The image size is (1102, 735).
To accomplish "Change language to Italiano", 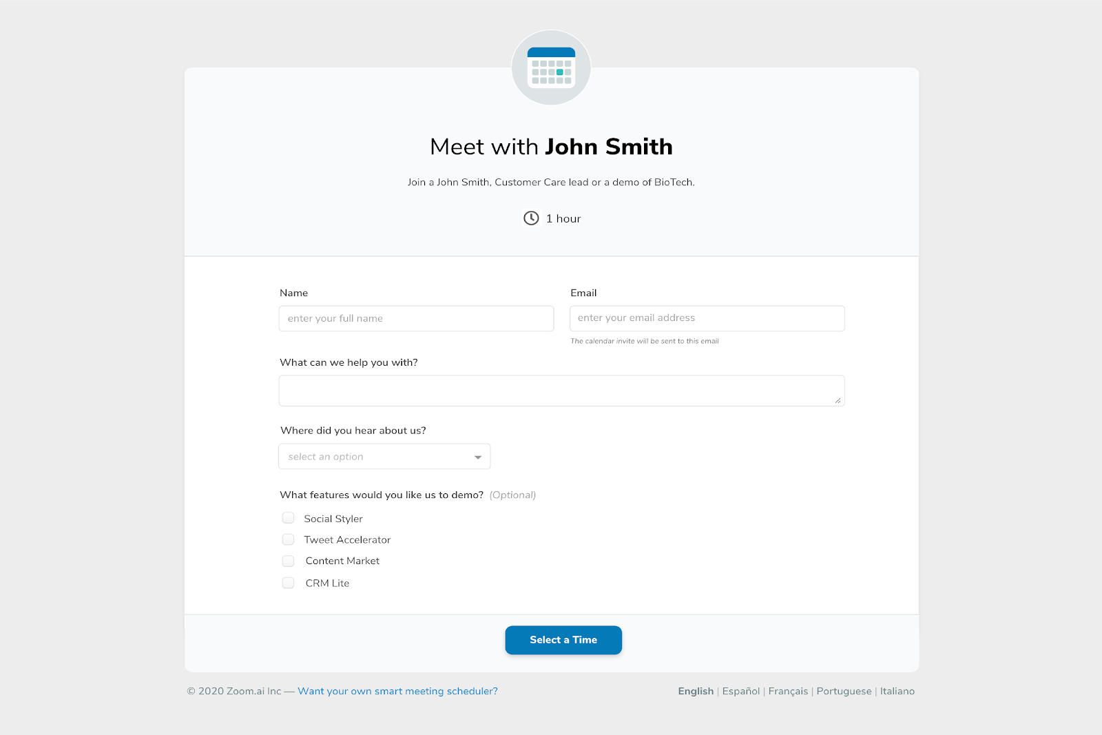I will 897,691.
